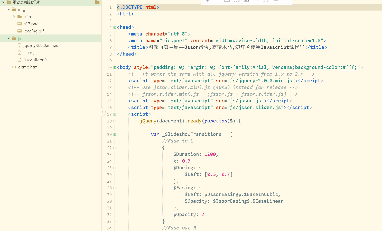Viewport: 382px width, 231px height.
Task: Select the jssor.js file icon
Action: pyautogui.click(x=20, y=52)
